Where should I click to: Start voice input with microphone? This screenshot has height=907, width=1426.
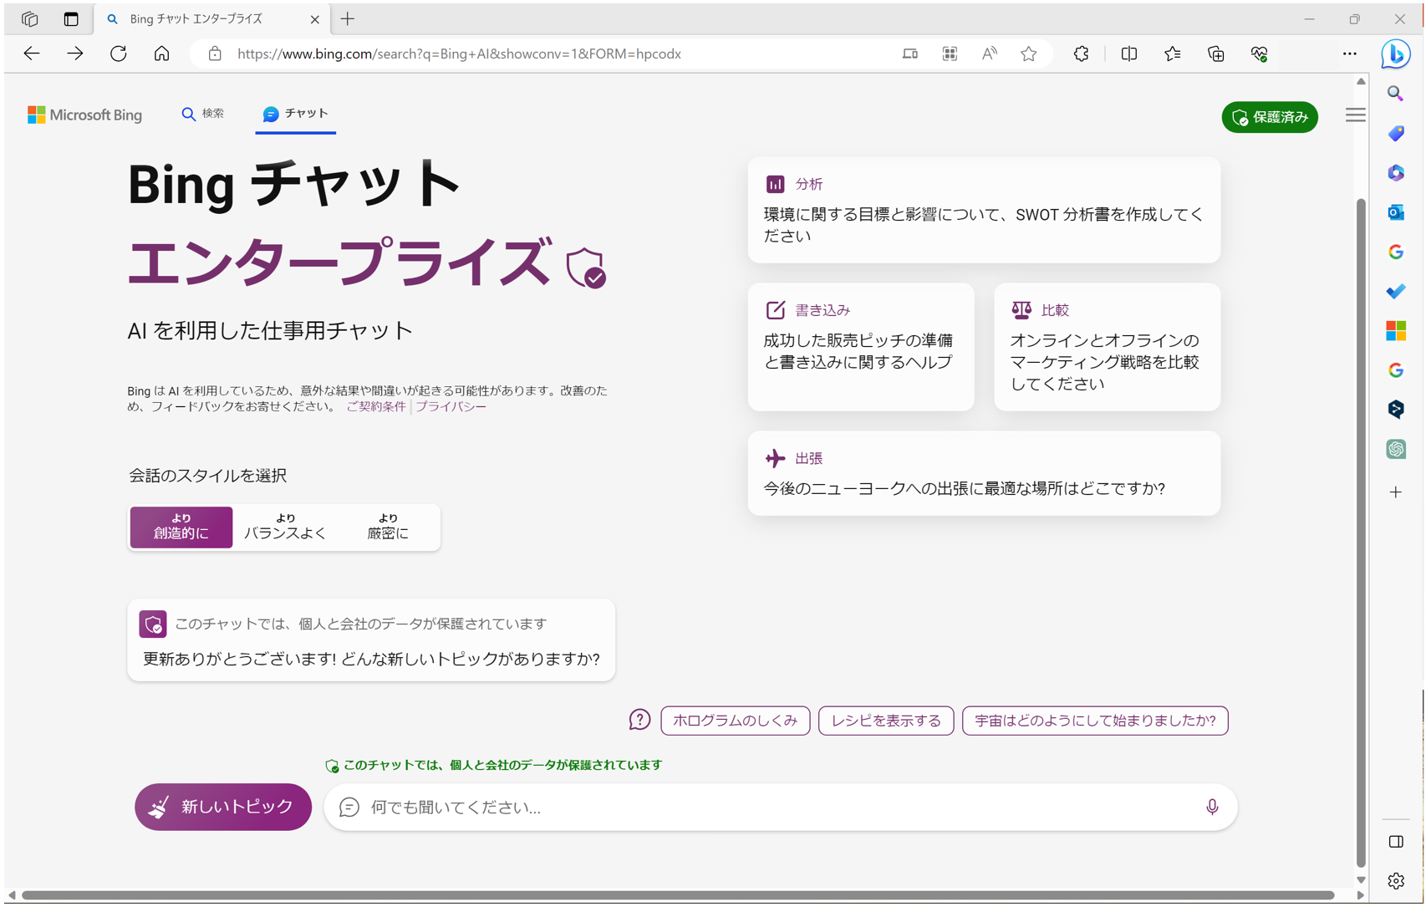coord(1211,807)
